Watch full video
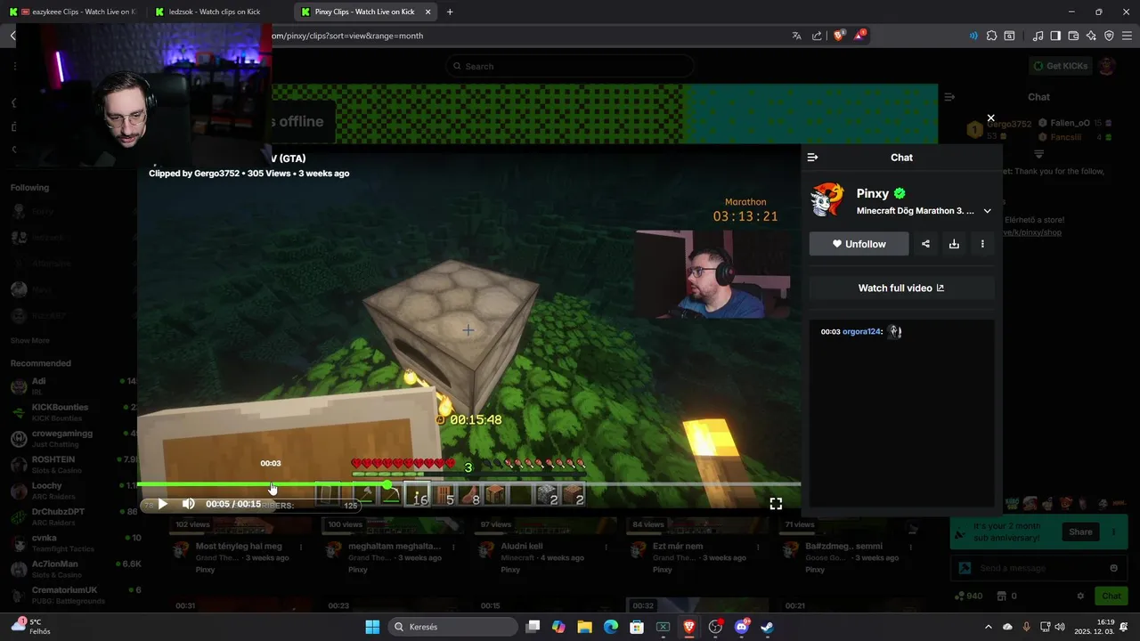 [x=901, y=288]
